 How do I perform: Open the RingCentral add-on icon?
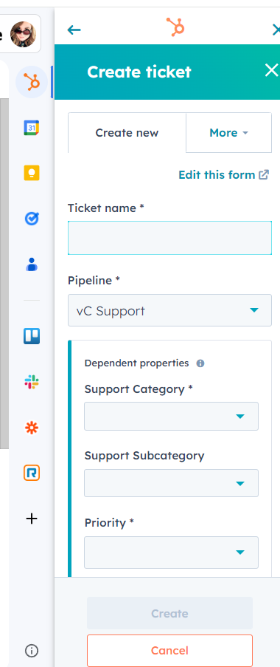click(x=32, y=473)
